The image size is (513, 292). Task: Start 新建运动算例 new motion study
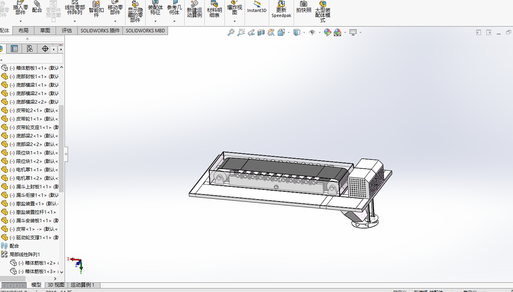[x=194, y=8]
